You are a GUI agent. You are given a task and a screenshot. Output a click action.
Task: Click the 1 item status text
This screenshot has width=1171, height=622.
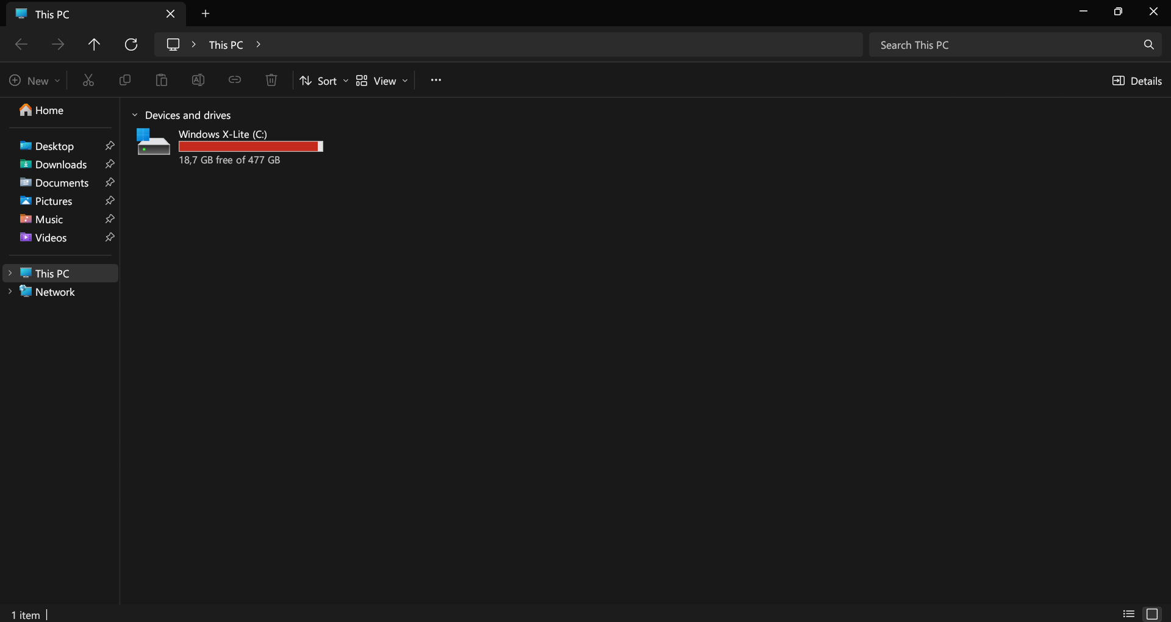(x=26, y=615)
